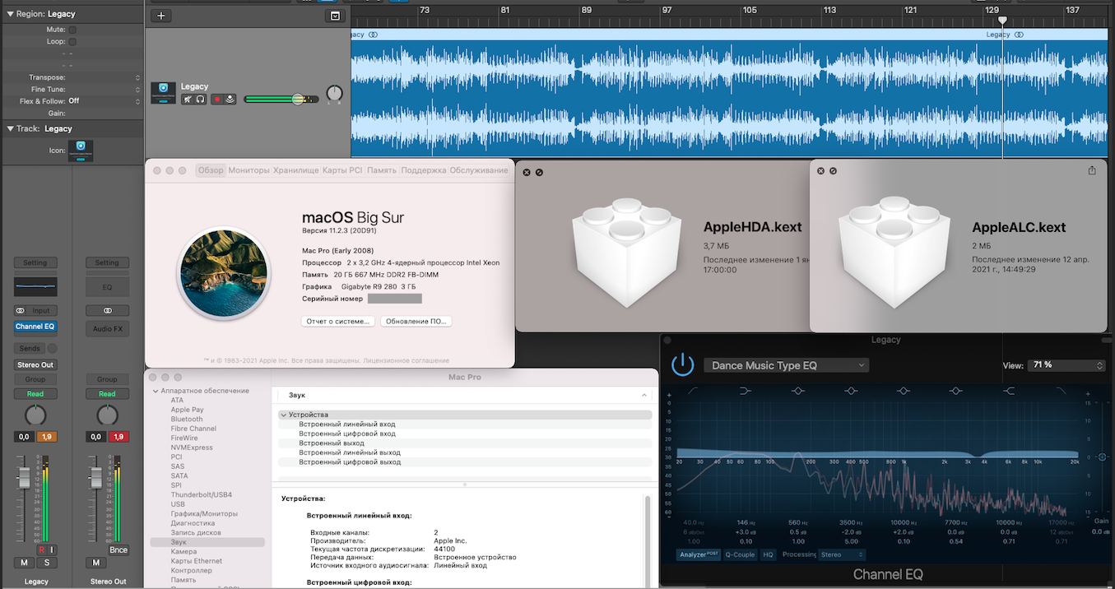This screenshot has width=1115, height=589.
Task: Open the Processing Stereo dropdown
Action: pyautogui.click(x=842, y=554)
